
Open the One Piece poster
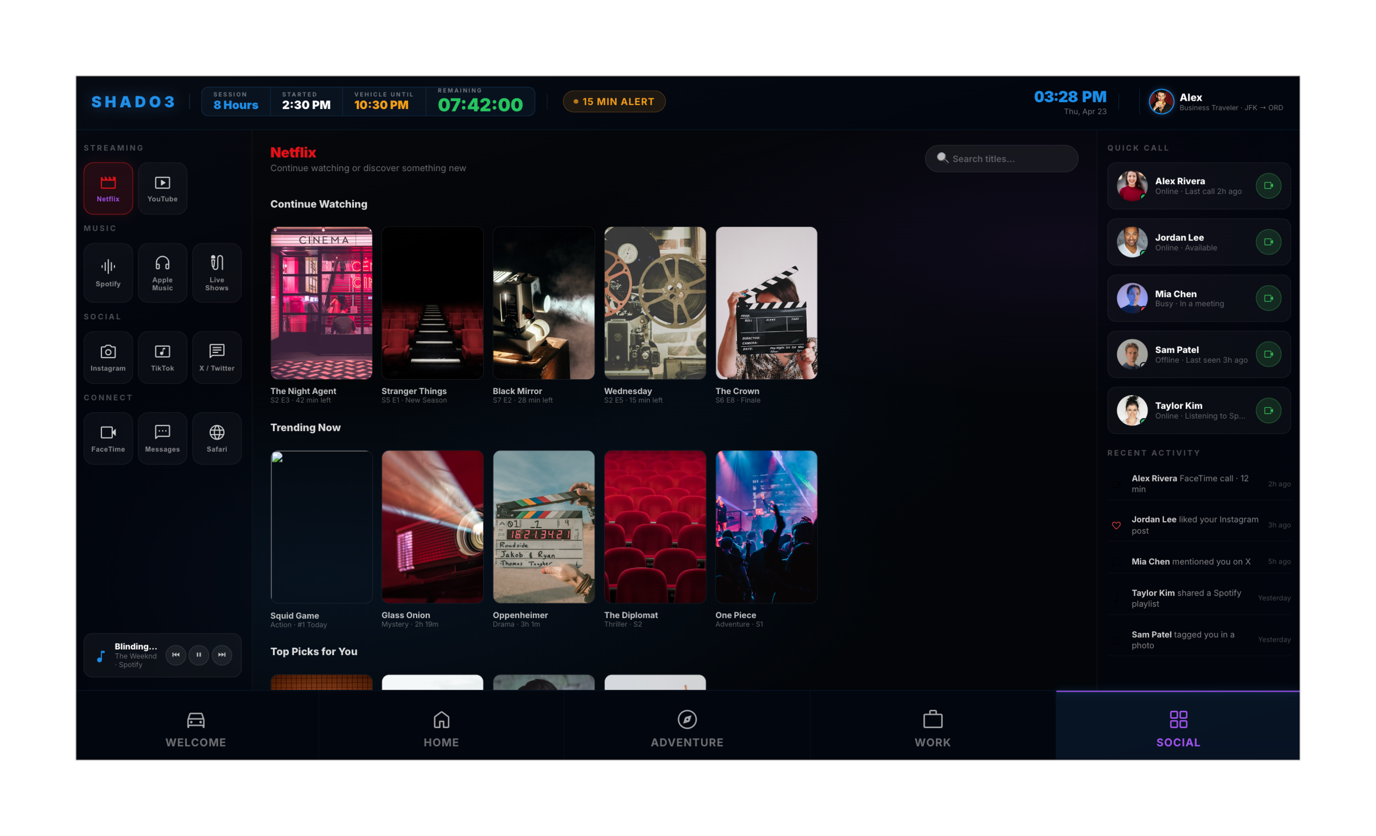point(766,527)
